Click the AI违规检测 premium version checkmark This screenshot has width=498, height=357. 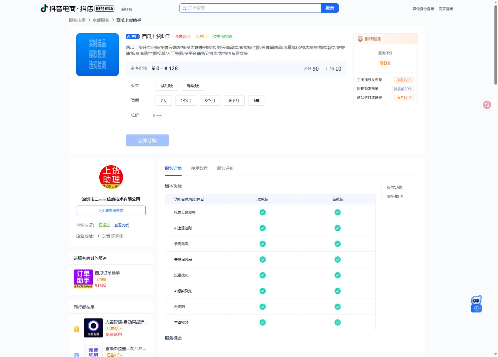(338, 228)
